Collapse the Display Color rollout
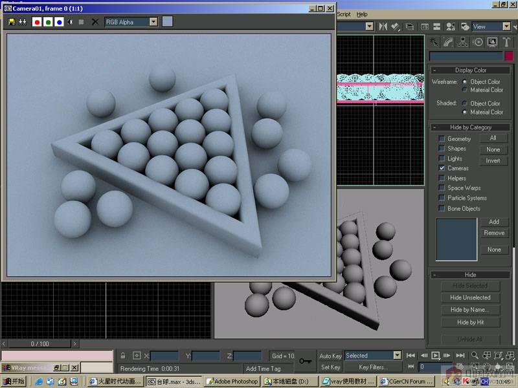The image size is (518, 388). tap(471, 70)
